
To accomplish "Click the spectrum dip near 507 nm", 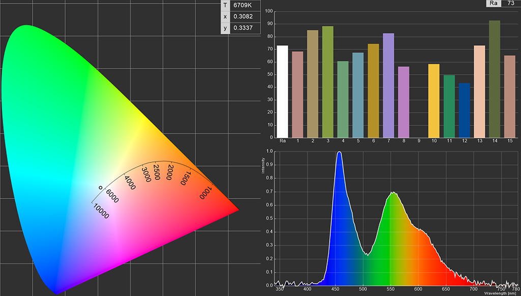I will 367,254.
